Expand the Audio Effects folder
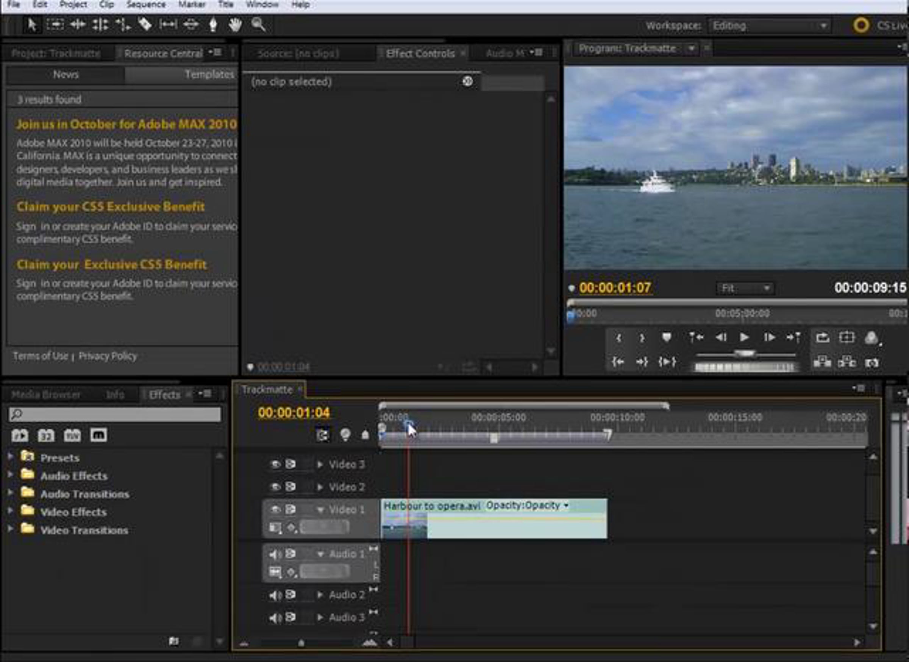Image resolution: width=909 pixels, height=662 pixels. tap(11, 475)
